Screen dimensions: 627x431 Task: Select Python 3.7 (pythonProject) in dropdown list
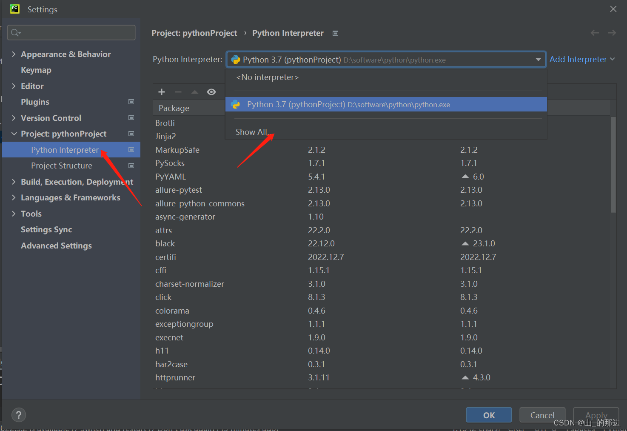pyautogui.click(x=386, y=104)
